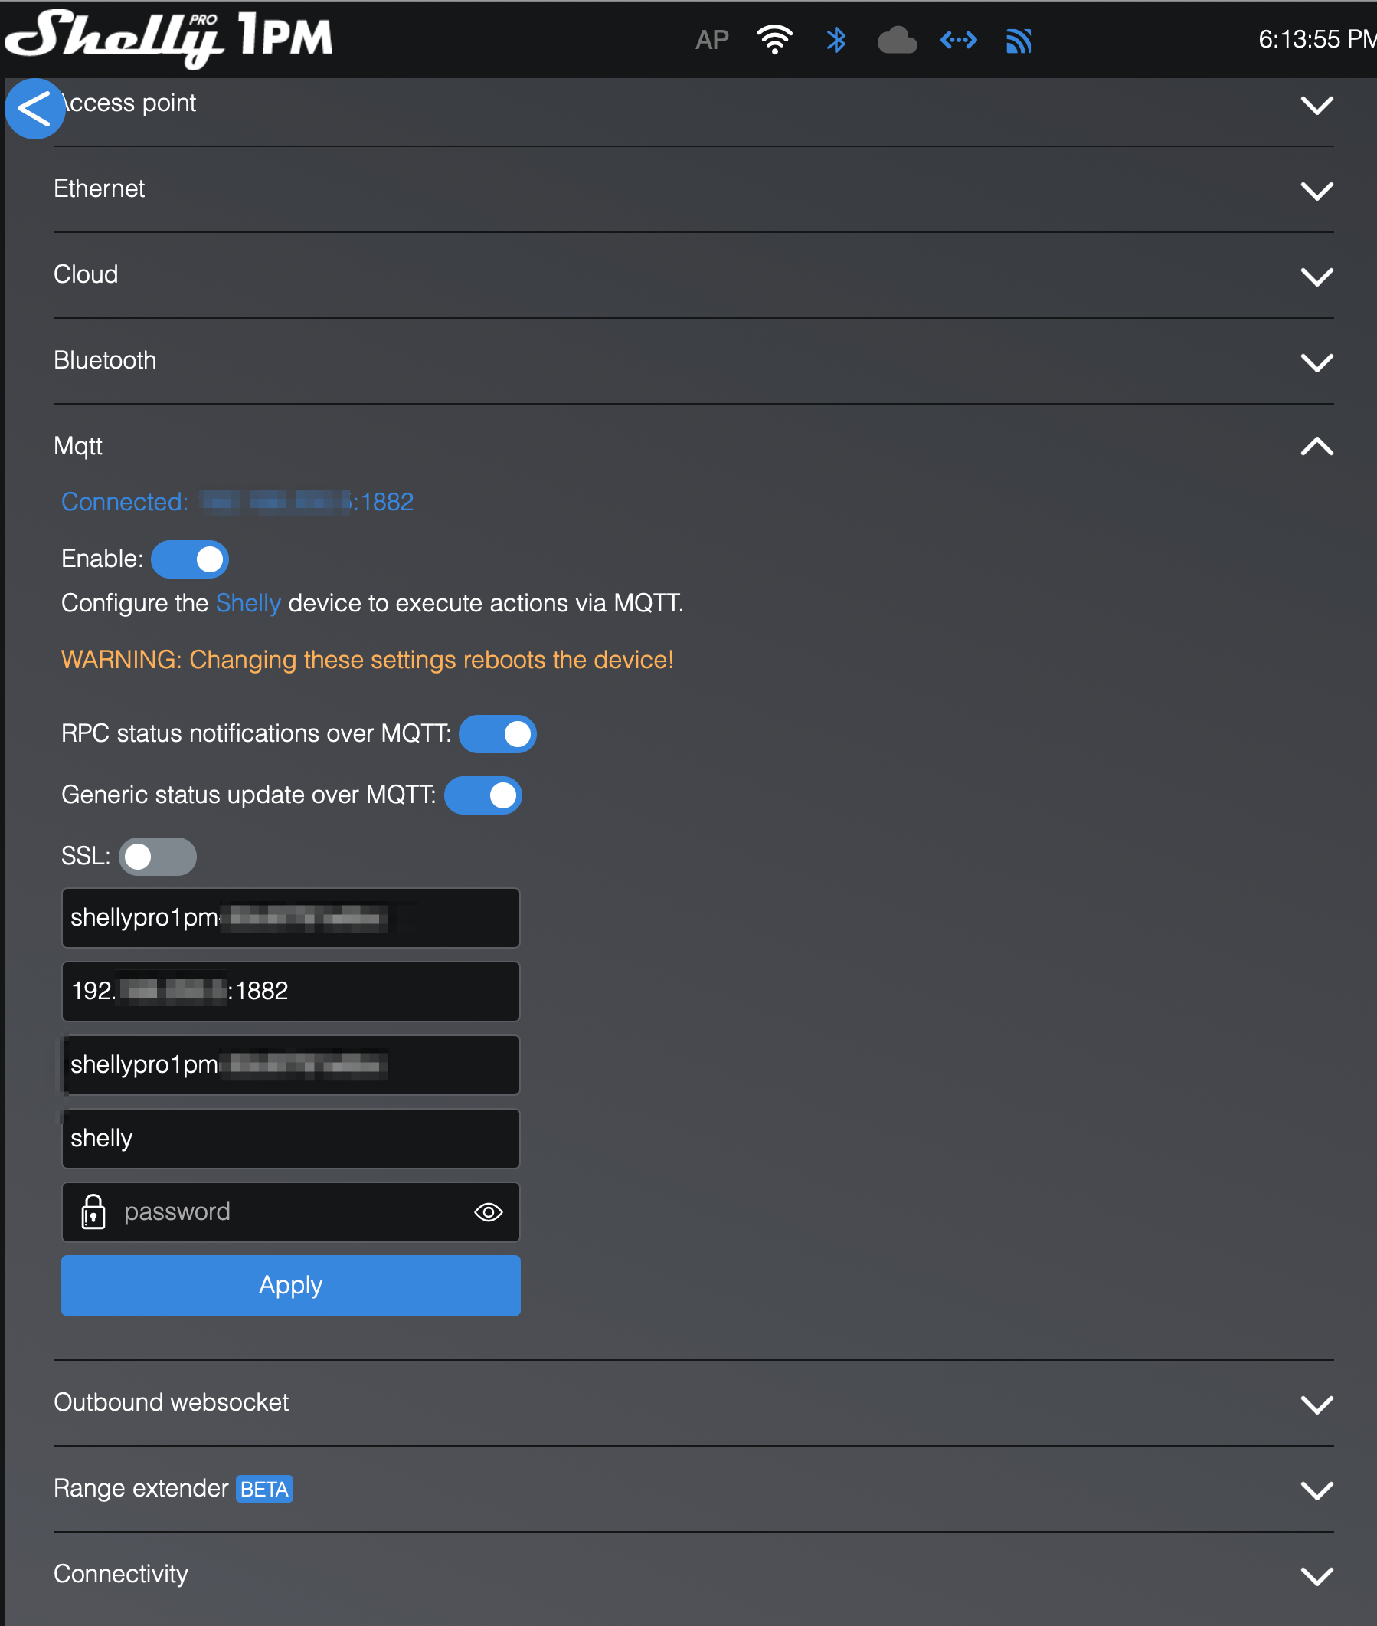Open the Ethernet settings row
Screen dimensions: 1377x1626
(693, 190)
